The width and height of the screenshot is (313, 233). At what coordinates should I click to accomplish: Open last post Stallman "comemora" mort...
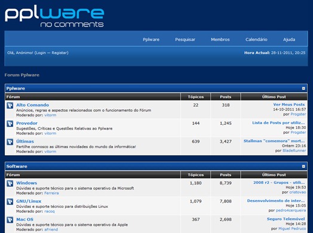[274, 141]
